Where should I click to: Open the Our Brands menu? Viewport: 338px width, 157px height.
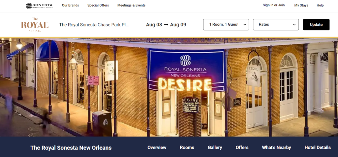point(71,5)
